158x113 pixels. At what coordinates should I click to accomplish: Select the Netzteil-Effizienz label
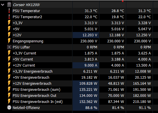point(26,108)
